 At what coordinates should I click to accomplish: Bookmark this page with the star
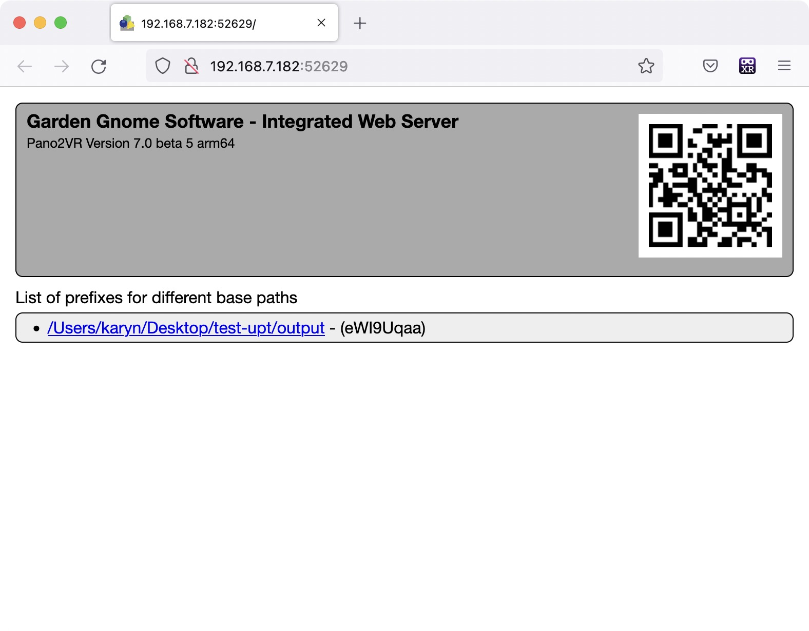pos(646,66)
